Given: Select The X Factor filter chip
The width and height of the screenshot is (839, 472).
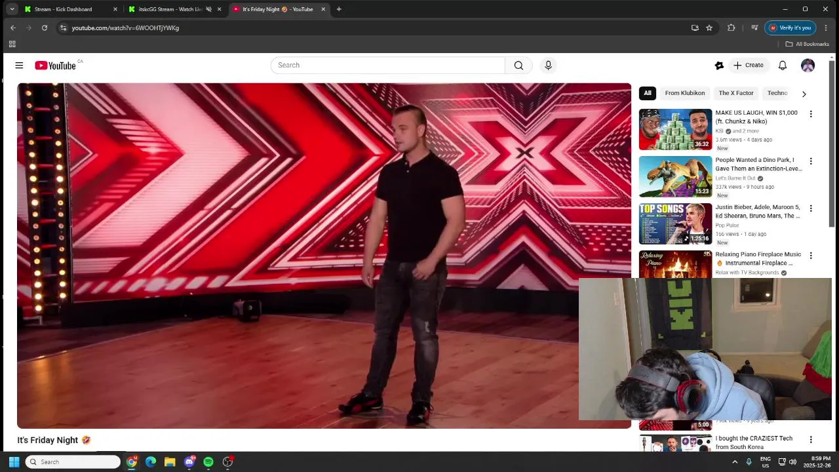Looking at the screenshot, I should point(736,93).
